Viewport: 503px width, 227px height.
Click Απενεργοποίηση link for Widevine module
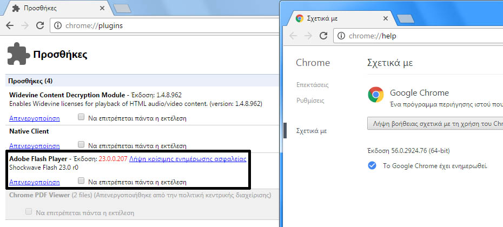coord(34,118)
